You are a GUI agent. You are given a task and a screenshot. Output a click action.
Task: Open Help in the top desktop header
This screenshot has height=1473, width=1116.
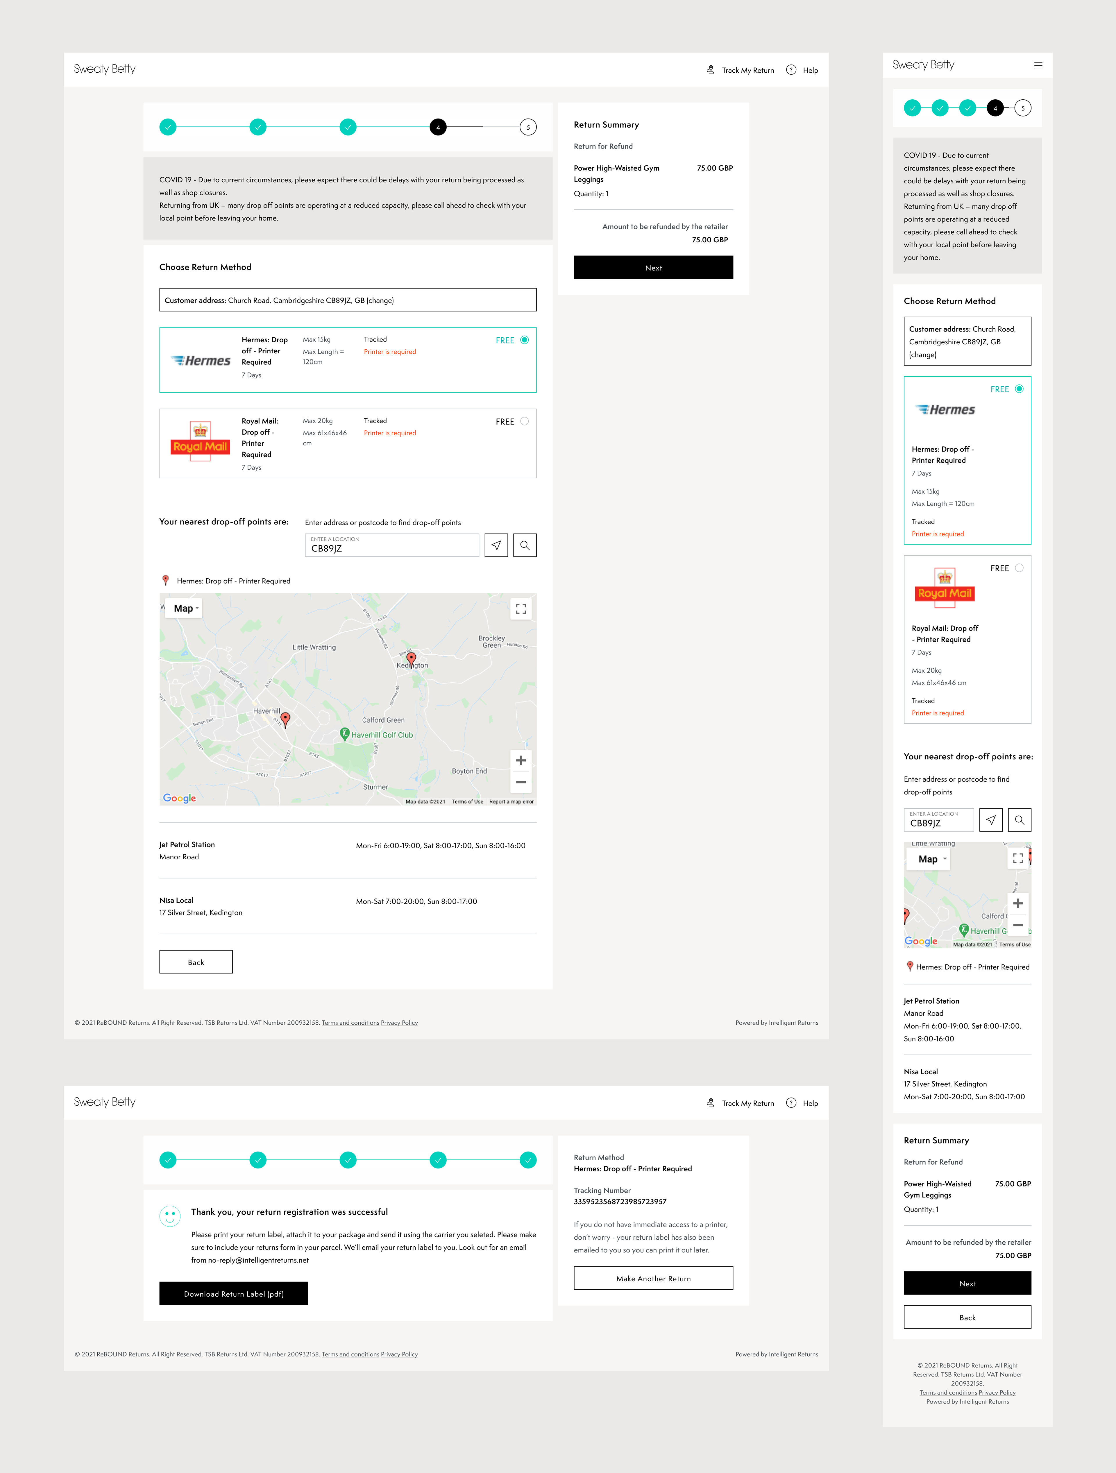pos(802,70)
